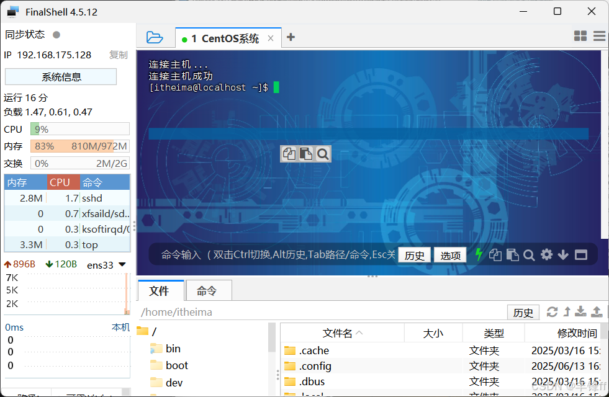Click the /home/itheima path field
This screenshot has width=609, height=397.
(x=322, y=312)
